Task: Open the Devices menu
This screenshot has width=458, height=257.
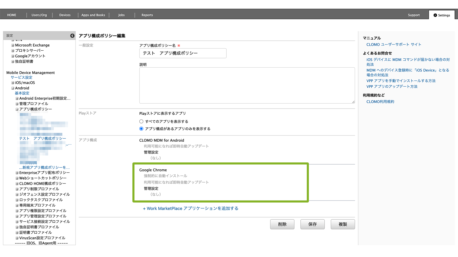Action: [65, 15]
